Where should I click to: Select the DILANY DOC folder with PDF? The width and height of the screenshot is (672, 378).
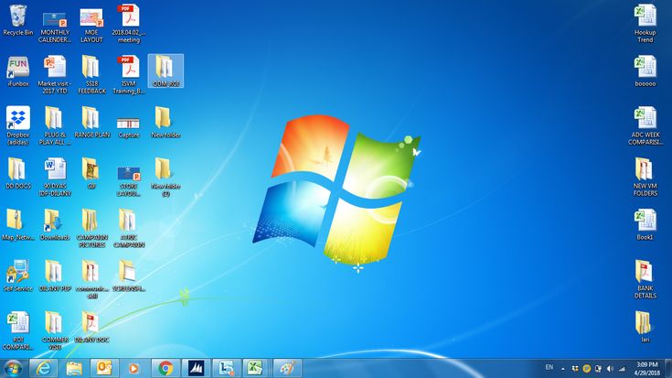(91, 327)
